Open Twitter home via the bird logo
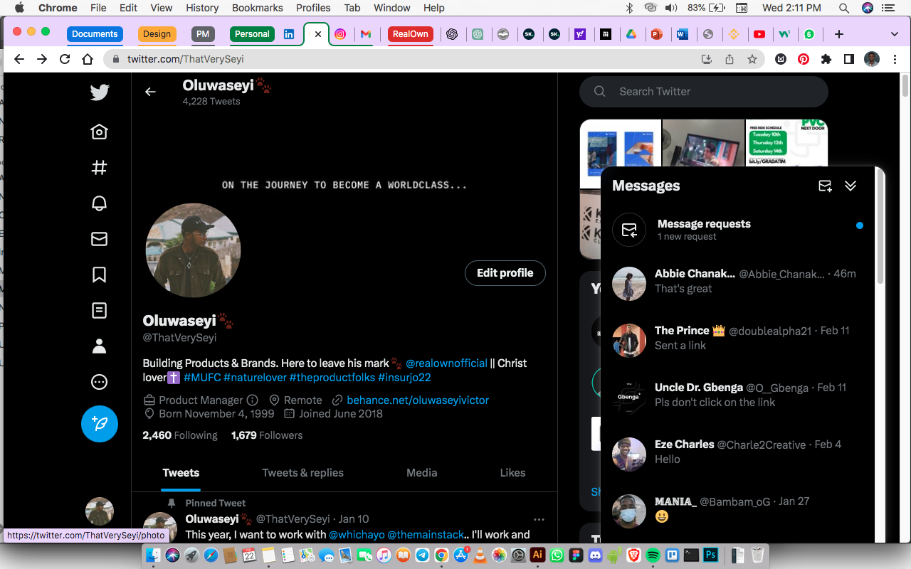911x569 pixels. click(100, 92)
